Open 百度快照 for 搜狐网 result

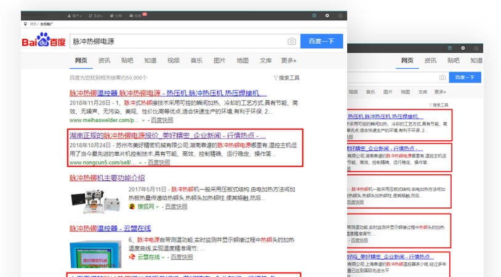click(177, 207)
